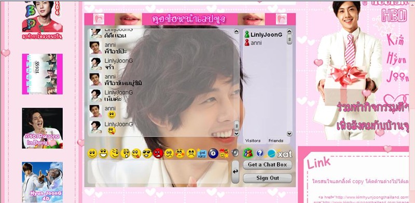Click the Get a Chat Box button
415x203 pixels.
point(267,165)
